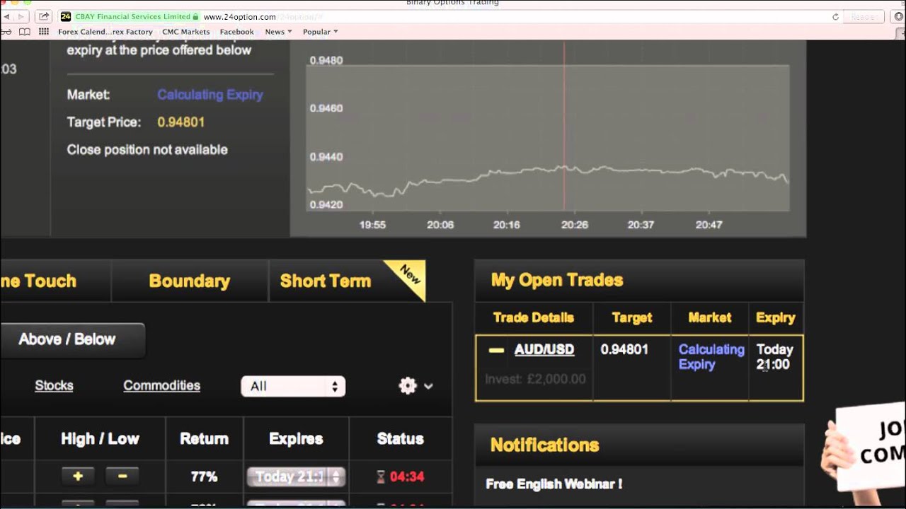Click the Free English Webinar notification

coord(554,484)
